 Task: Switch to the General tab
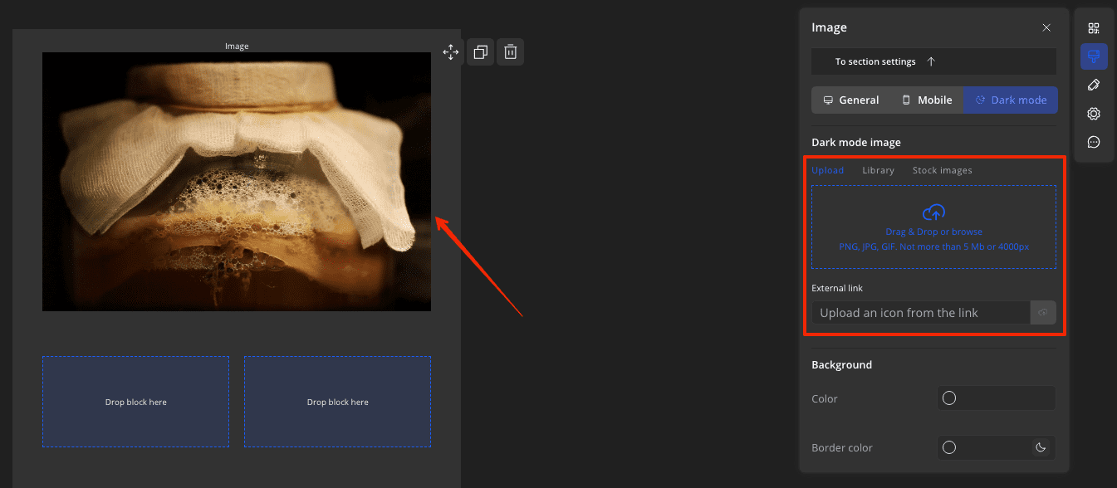pyautogui.click(x=850, y=100)
